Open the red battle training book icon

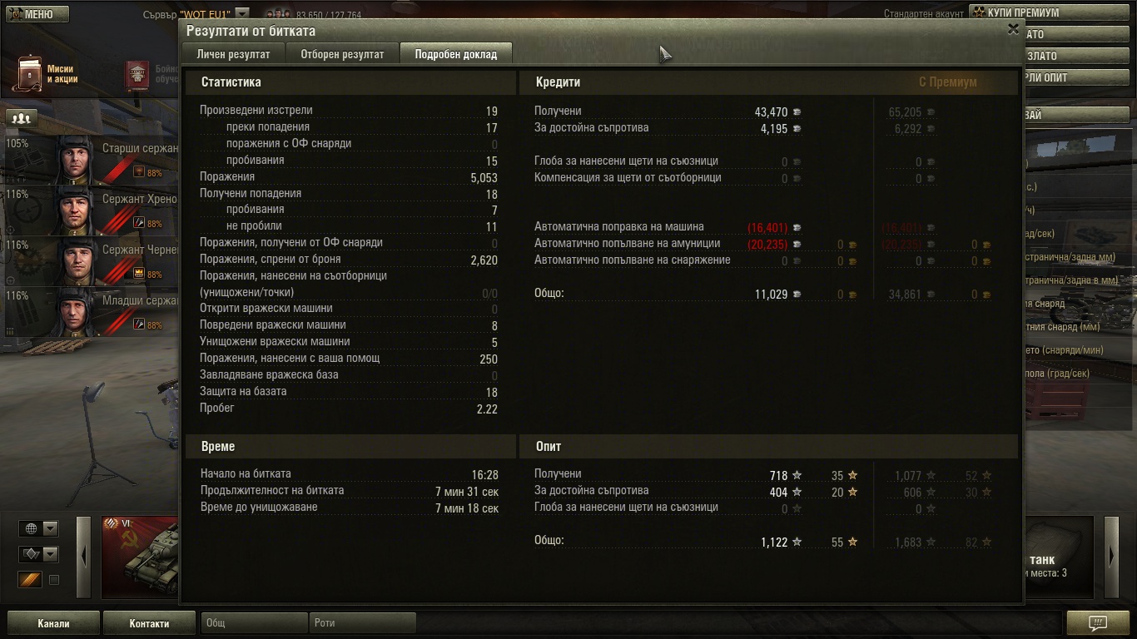pyautogui.click(x=137, y=74)
